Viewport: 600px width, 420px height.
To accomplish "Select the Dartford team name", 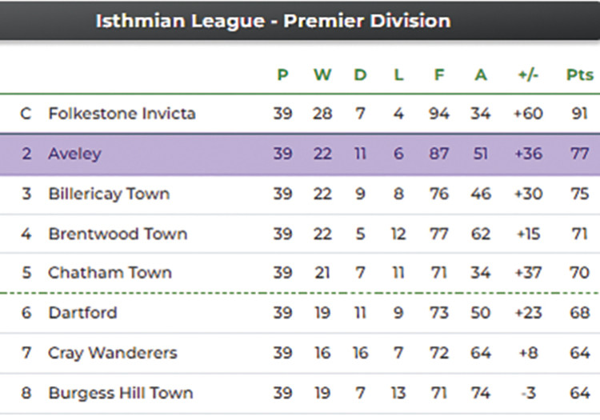I will pyautogui.click(x=82, y=313).
